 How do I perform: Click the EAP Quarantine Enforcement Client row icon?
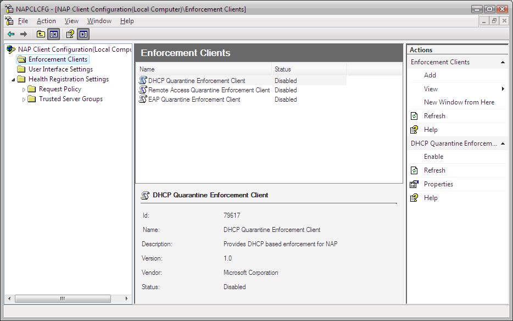point(143,99)
